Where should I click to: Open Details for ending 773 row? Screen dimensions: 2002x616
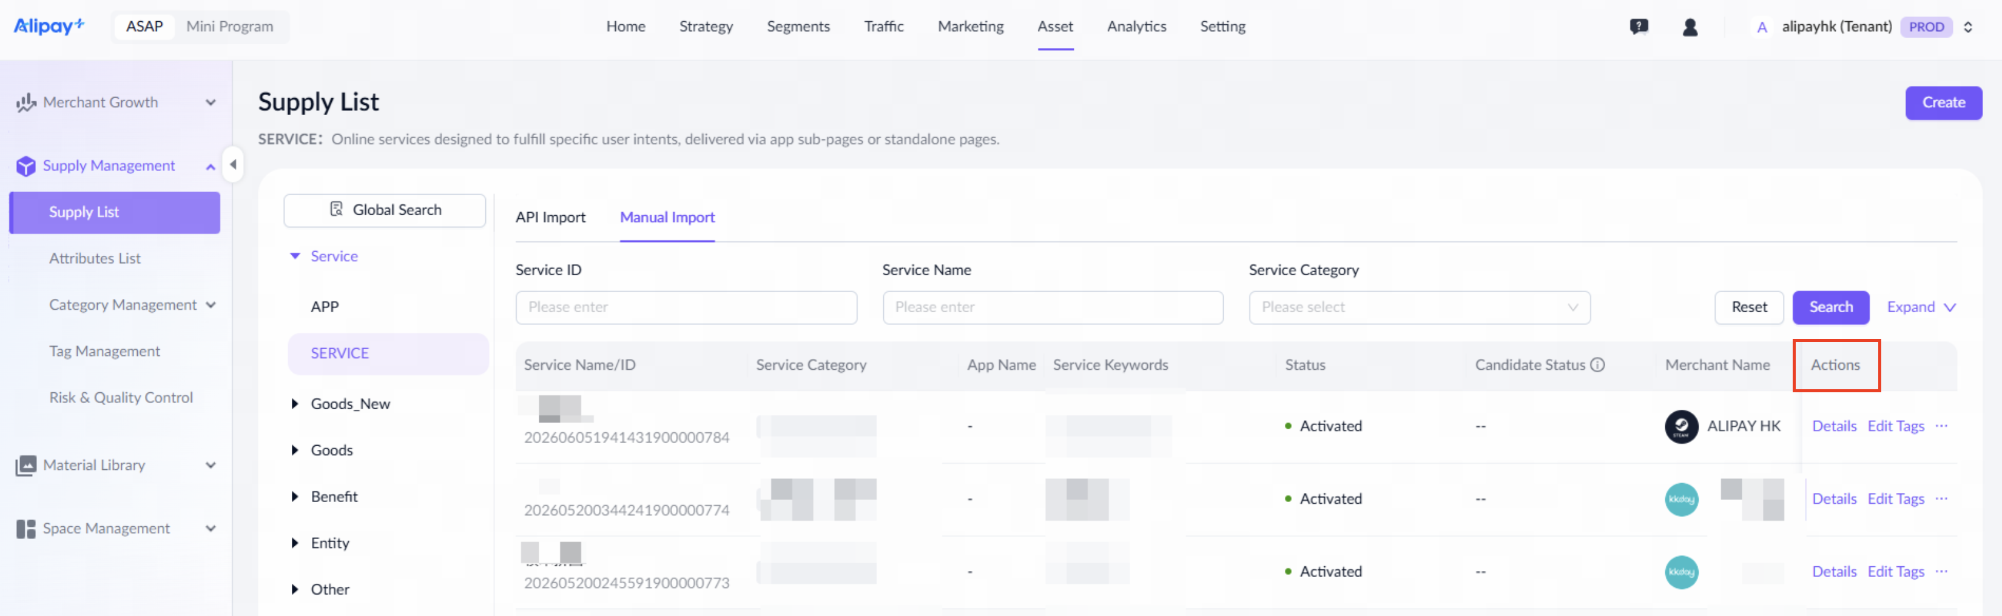click(1833, 571)
